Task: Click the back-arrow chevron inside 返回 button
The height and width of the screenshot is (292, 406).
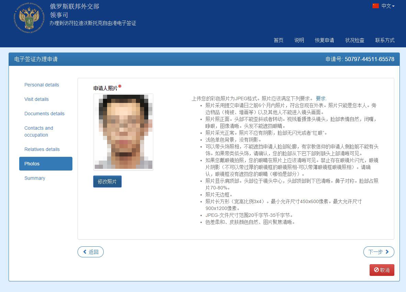Action: click(85, 252)
